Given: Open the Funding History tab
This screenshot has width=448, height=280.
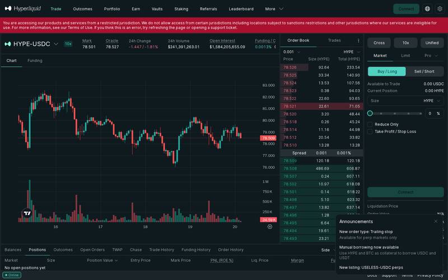Looking at the screenshot, I should click(195, 250).
